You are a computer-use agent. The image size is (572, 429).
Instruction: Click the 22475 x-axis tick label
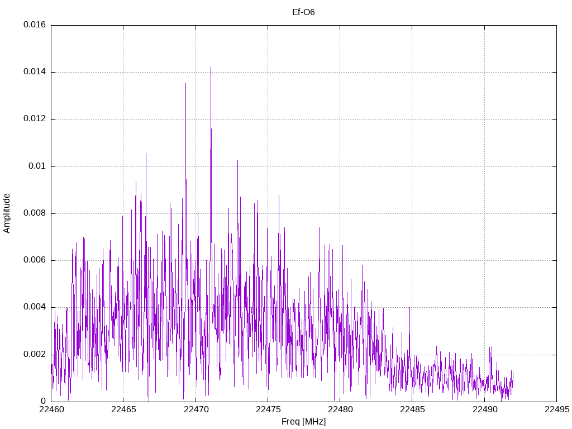point(268,409)
